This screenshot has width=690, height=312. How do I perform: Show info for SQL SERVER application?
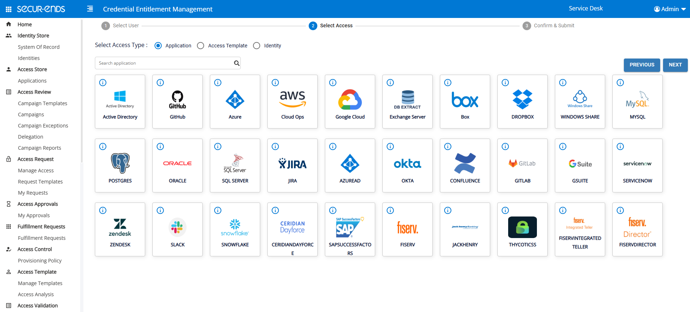point(218,146)
